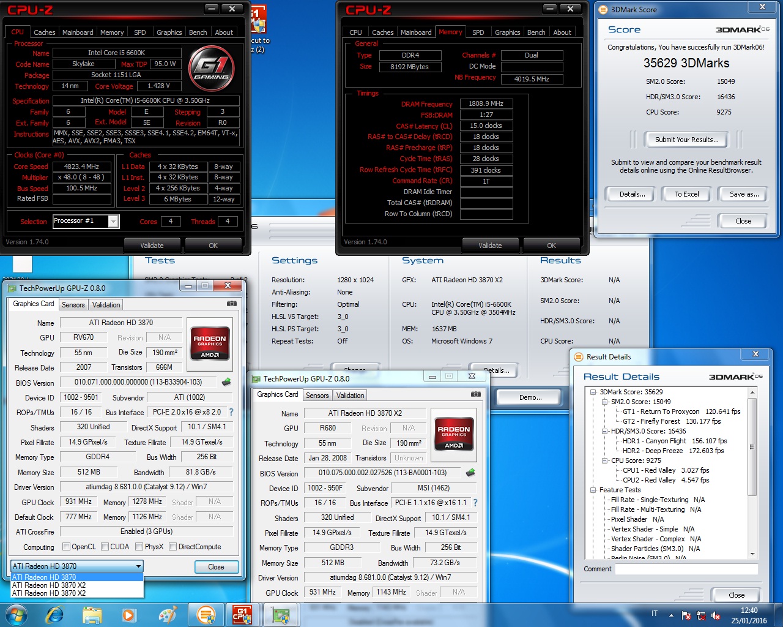Click the GPU-Z screenshot camera icon, HD 3870 window
The image size is (783, 627).
tap(232, 304)
